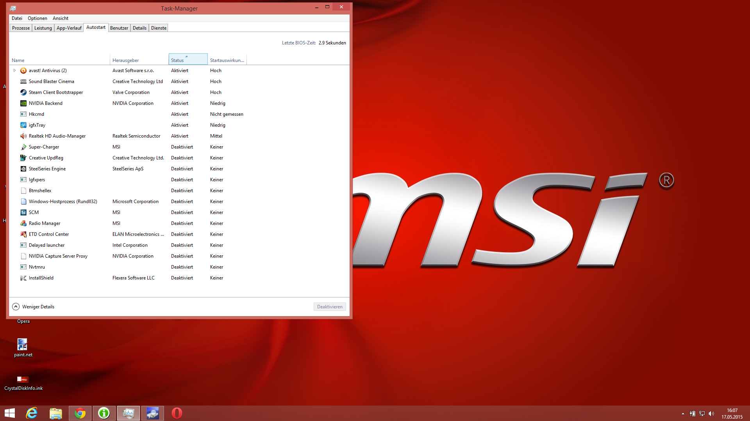Click the Creative UpdReg row icon
This screenshot has height=421, width=750.
(23, 158)
